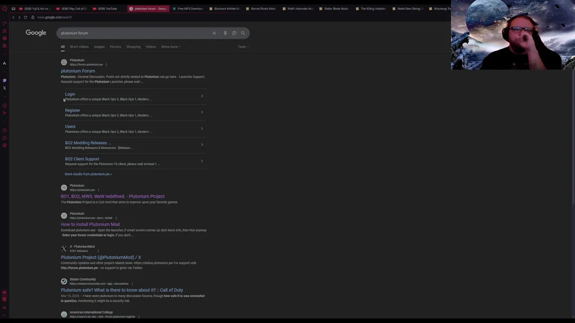This screenshot has width=575, height=323.
Task: Reload the current page
Action: tap(26, 17)
